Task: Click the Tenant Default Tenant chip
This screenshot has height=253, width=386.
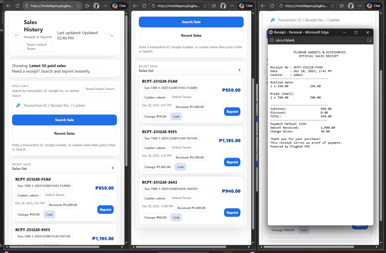Action: pyautogui.click(x=100, y=89)
